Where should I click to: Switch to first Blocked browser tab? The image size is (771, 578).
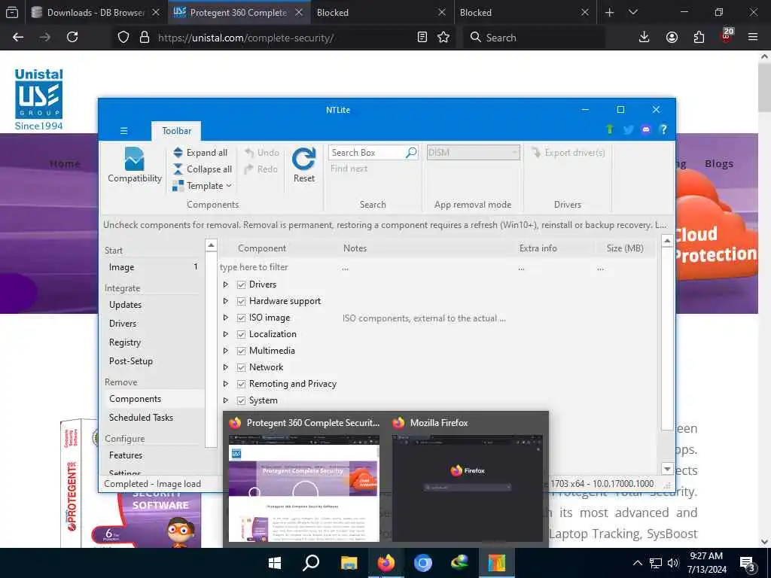point(379,12)
